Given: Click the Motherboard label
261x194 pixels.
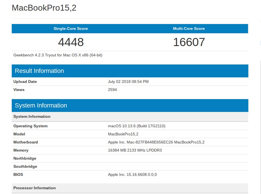Looking at the screenshot, I should click(26, 142).
